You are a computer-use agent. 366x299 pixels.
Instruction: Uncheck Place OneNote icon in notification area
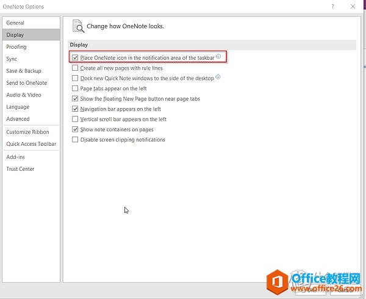75,57
